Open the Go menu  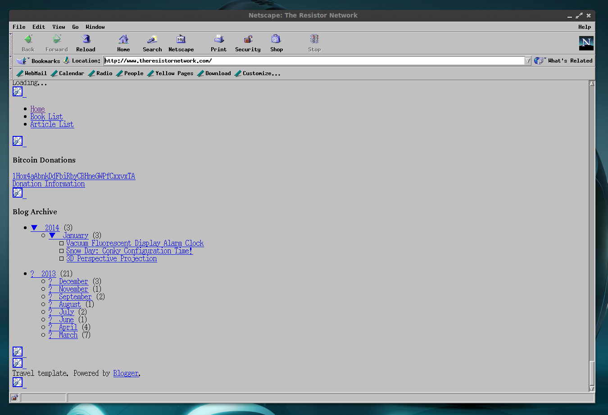75,27
